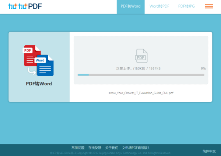Open the 关于我们 footer link

click(x=112, y=148)
